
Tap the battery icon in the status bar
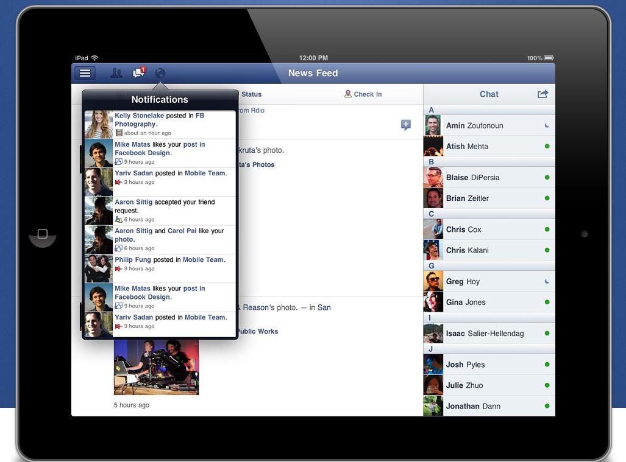coord(549,58)
